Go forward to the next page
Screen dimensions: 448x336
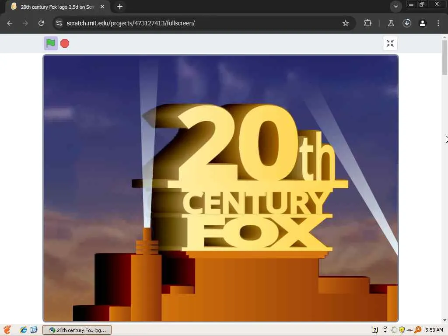[25, 23]
